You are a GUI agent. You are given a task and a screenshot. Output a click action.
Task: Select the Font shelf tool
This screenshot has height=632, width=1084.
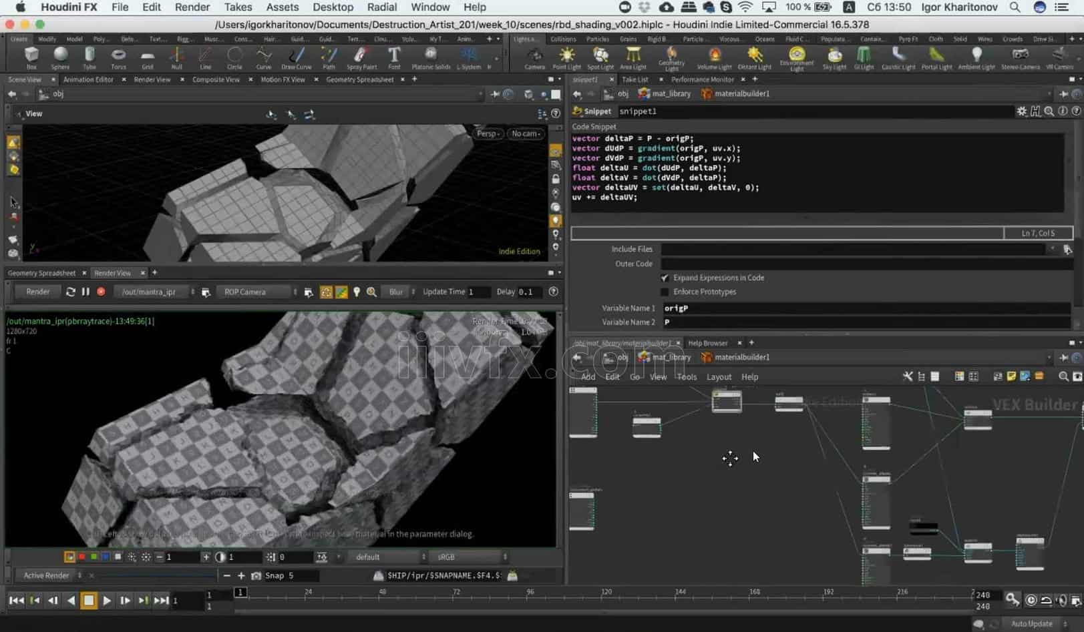[x=394, y=58]
